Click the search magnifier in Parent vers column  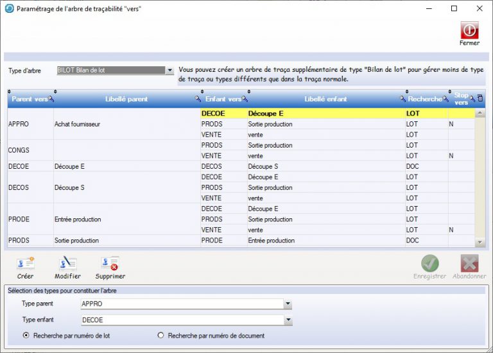51,99
